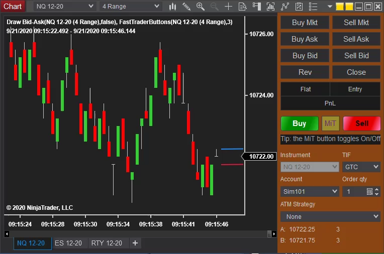Click the Sell Ask button

pyautogui.click(x=356, y=39)
